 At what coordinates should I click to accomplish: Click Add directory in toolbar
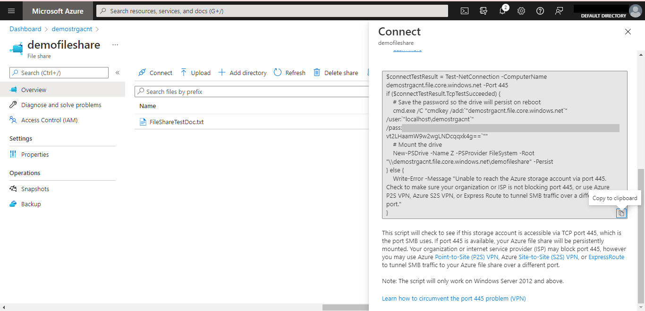pos(242,73)
